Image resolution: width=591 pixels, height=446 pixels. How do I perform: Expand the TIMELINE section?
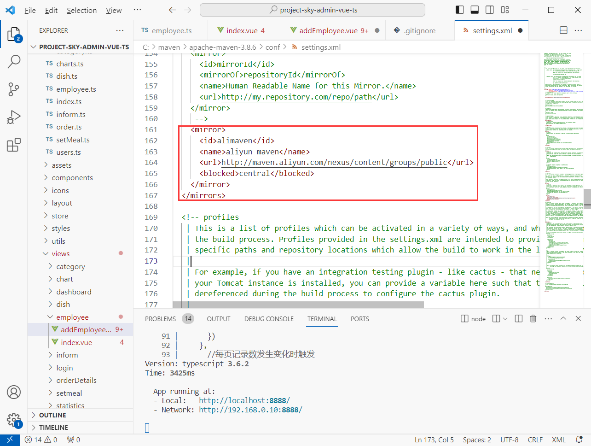80,428
